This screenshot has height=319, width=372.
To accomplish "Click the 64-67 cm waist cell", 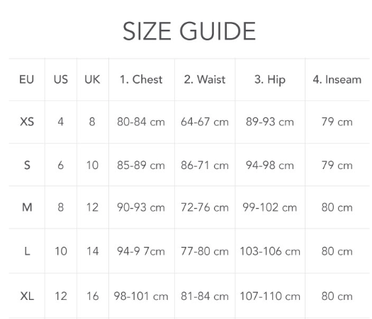I will [x=205, y=122].
